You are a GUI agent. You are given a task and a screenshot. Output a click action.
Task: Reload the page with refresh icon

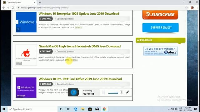13,7
